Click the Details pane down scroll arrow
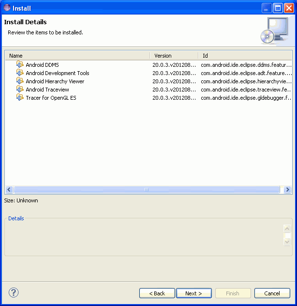297x306 pixels. pyautogui.click(x=287, y=242)
